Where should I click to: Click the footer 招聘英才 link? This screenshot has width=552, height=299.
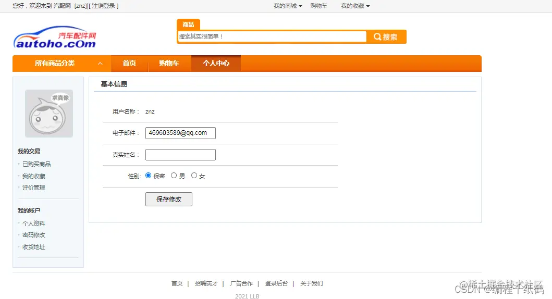(206, 283)
